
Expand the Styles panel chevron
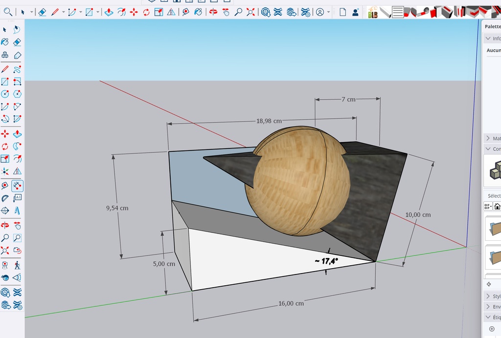(x=488, y=296)
